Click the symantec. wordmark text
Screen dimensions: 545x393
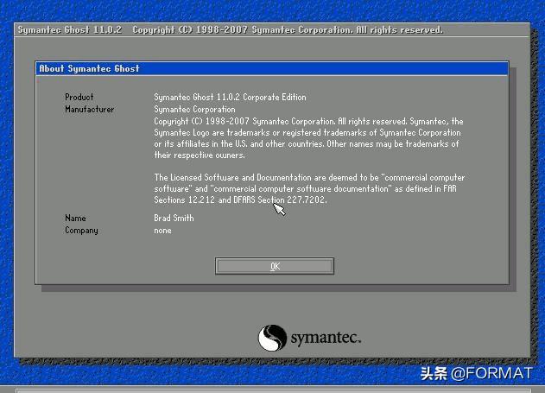coord(326,338)
